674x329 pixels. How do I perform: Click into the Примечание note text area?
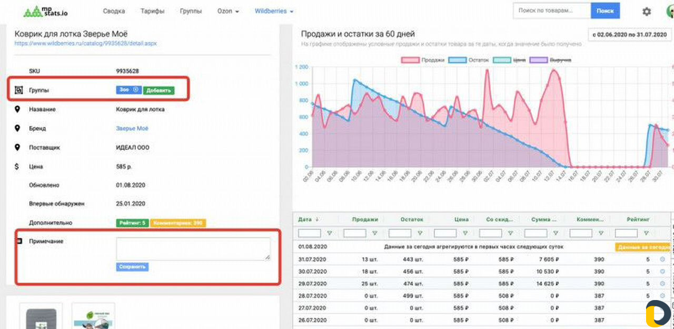point(193,248)
